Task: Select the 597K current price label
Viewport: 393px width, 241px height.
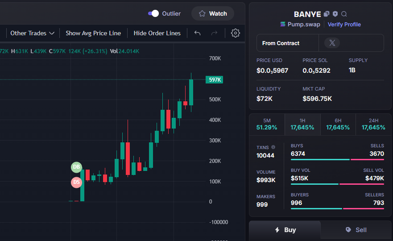Action: 214,80
